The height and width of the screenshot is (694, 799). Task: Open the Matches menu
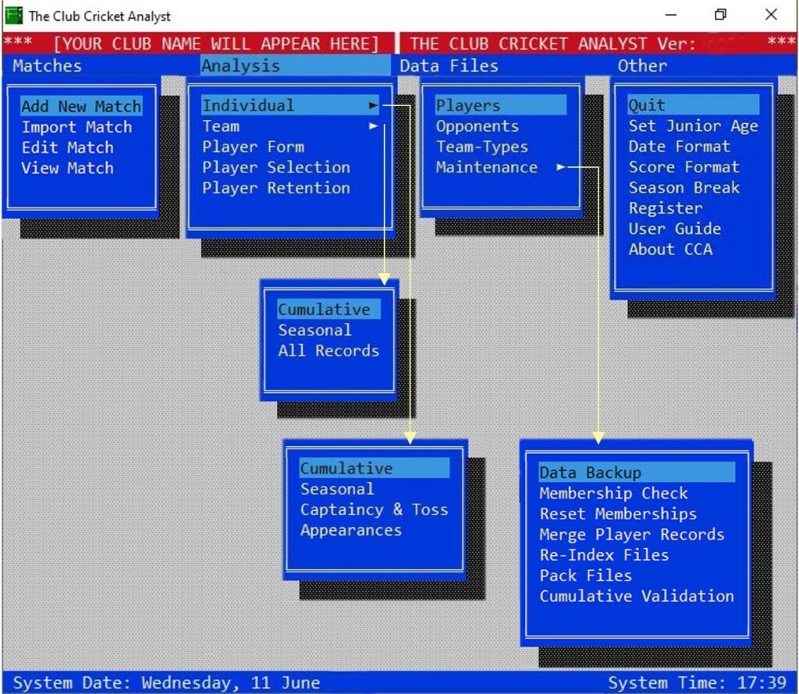(45, 66)
